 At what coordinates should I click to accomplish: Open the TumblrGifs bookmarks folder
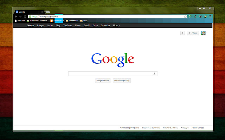pos(72,21)
